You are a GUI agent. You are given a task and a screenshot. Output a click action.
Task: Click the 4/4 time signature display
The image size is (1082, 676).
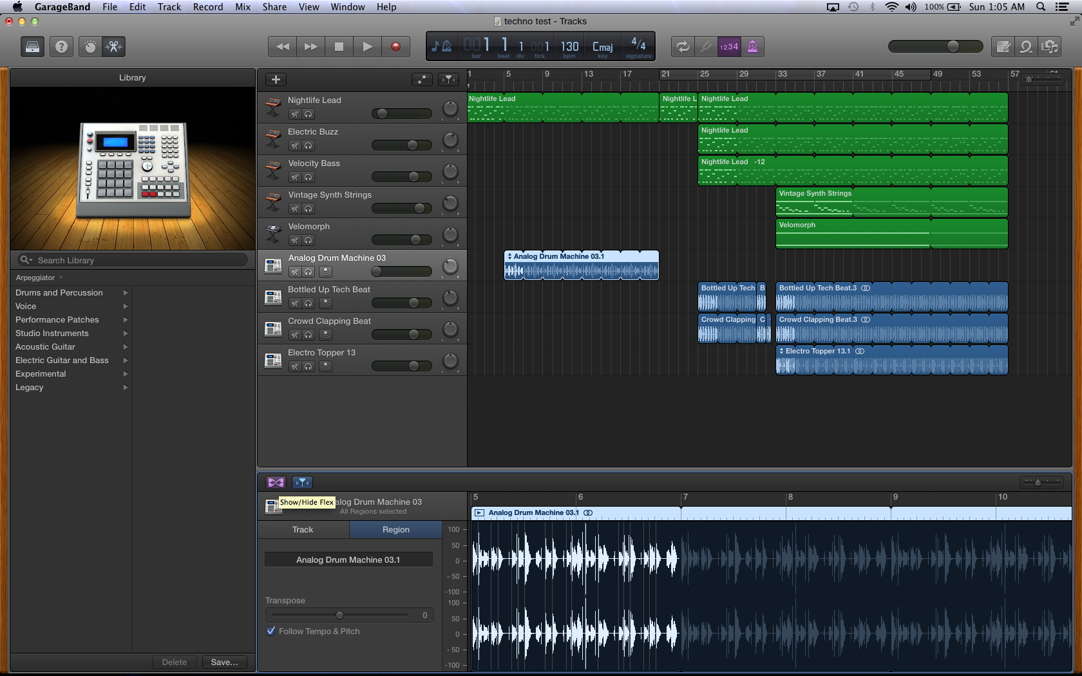point(638,45)
